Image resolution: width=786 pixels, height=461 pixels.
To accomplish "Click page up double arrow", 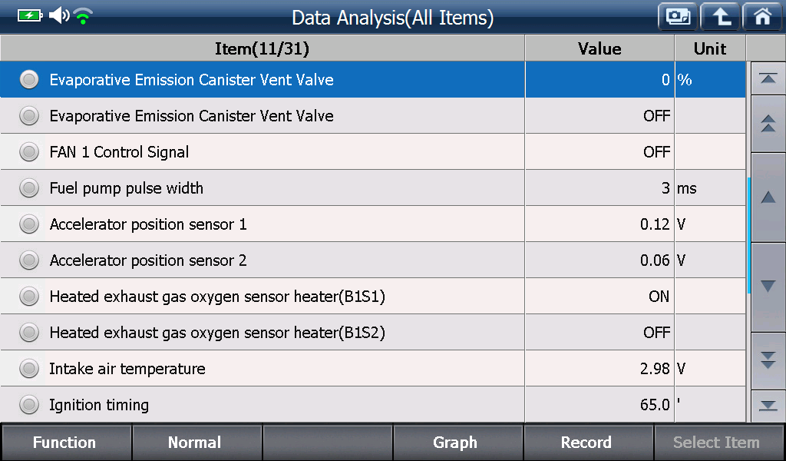I will pyautogui.click(x=768, y=124).
